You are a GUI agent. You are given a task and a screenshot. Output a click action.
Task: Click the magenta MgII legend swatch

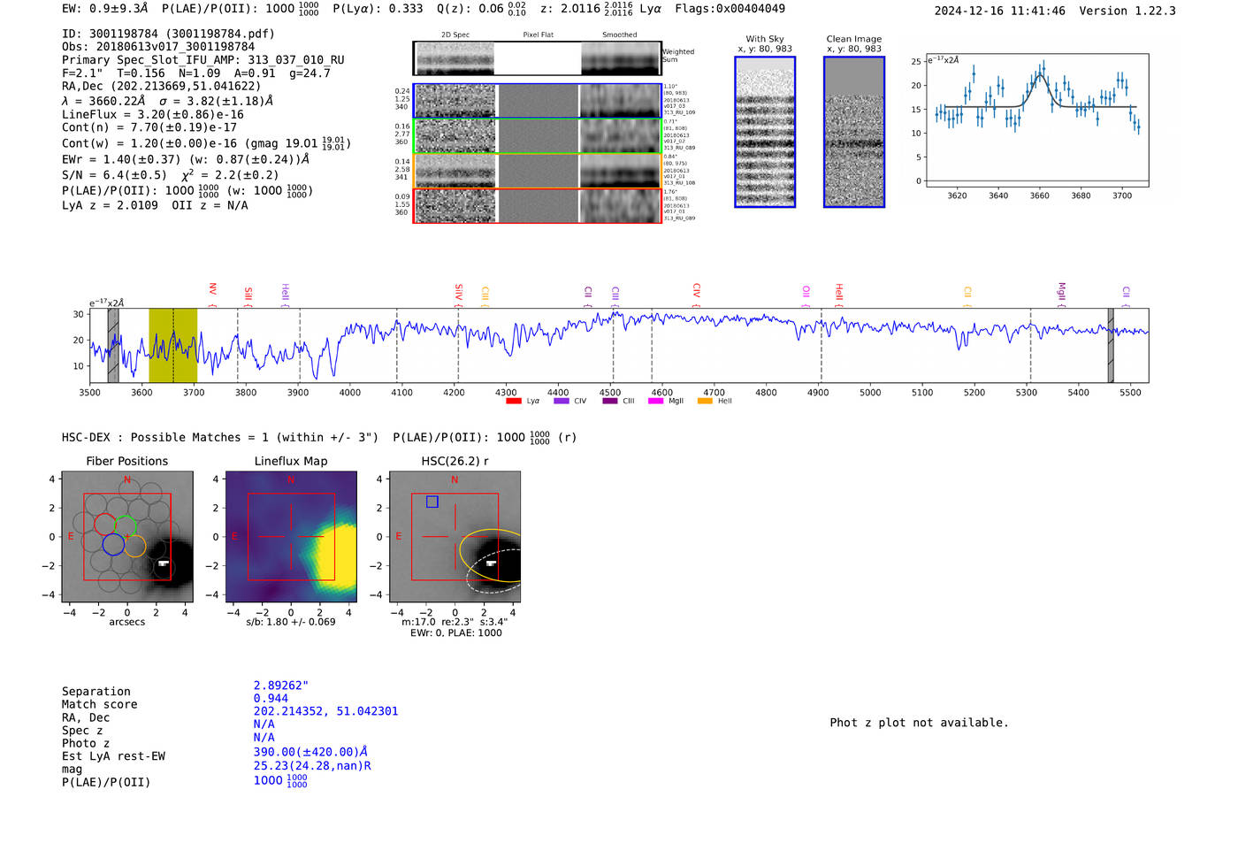(x=655, y=402)
